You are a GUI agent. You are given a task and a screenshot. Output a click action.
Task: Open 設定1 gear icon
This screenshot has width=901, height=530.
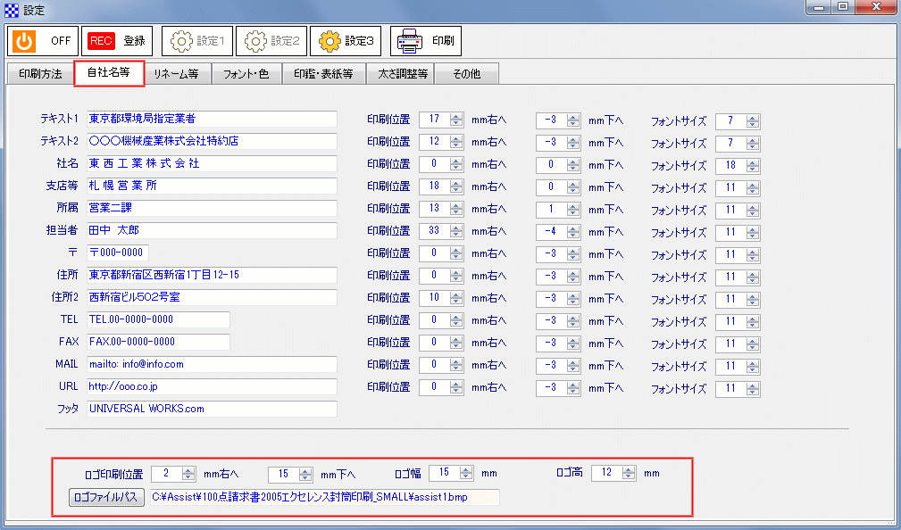182,40
